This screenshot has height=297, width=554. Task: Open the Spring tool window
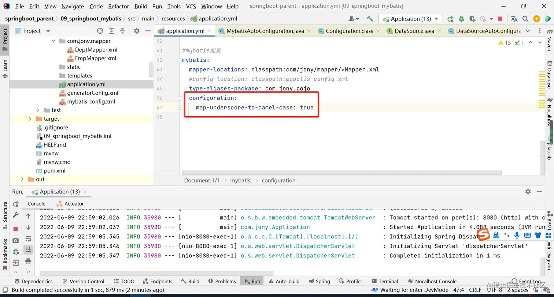click(x=319, y=281)
